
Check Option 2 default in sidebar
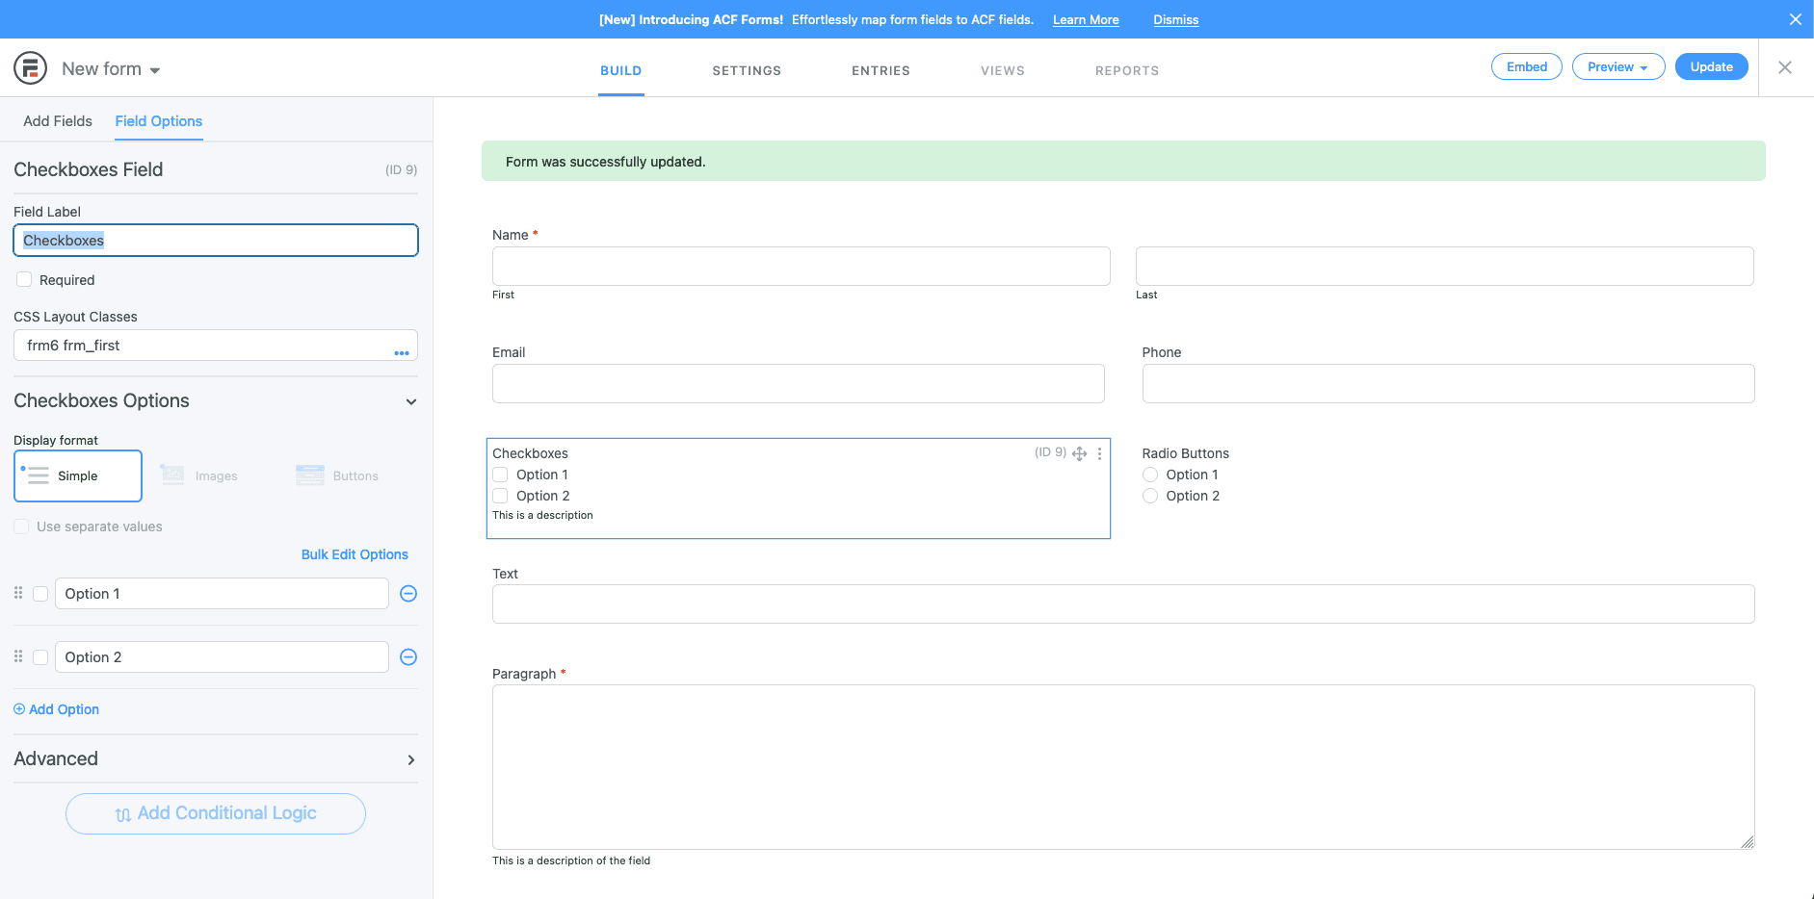pyautogui.click(x=40, y=657)
